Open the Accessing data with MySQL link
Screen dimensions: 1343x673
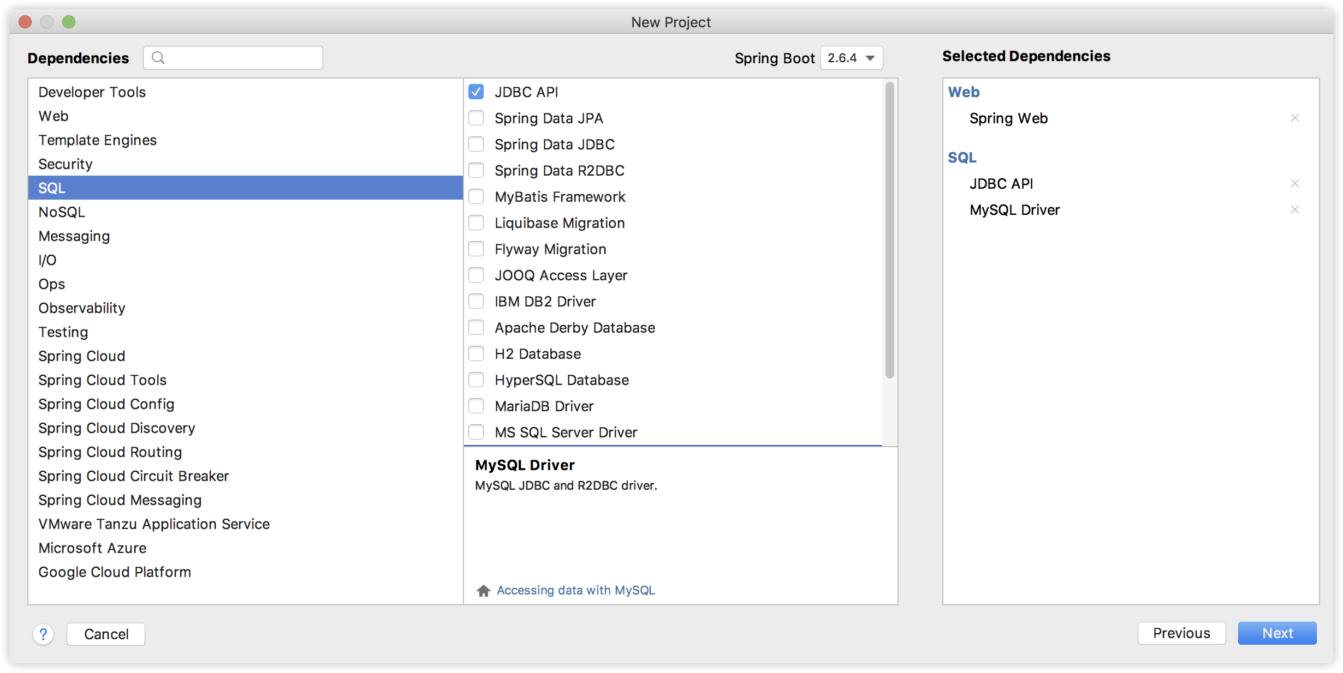click(575, 590)
